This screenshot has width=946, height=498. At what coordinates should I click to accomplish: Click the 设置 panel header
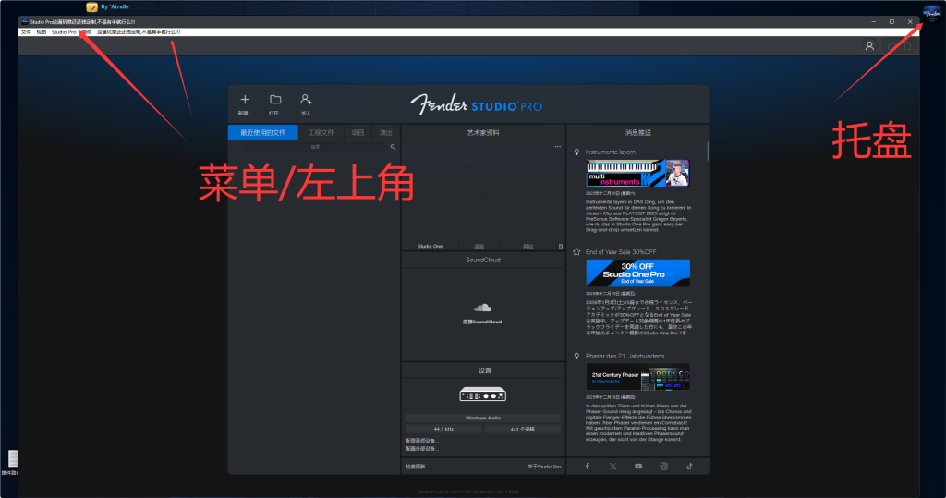tap(484, 370)
